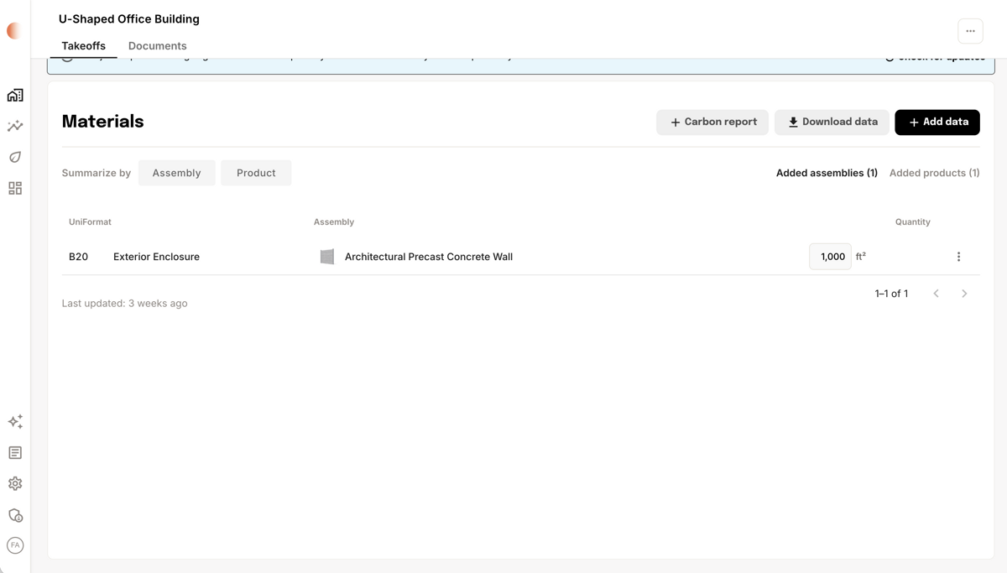Image resolution: width=1007 pixels, height=573 pixels.
Task: Click the Quantity column header
Action: [x=912, y=222]
